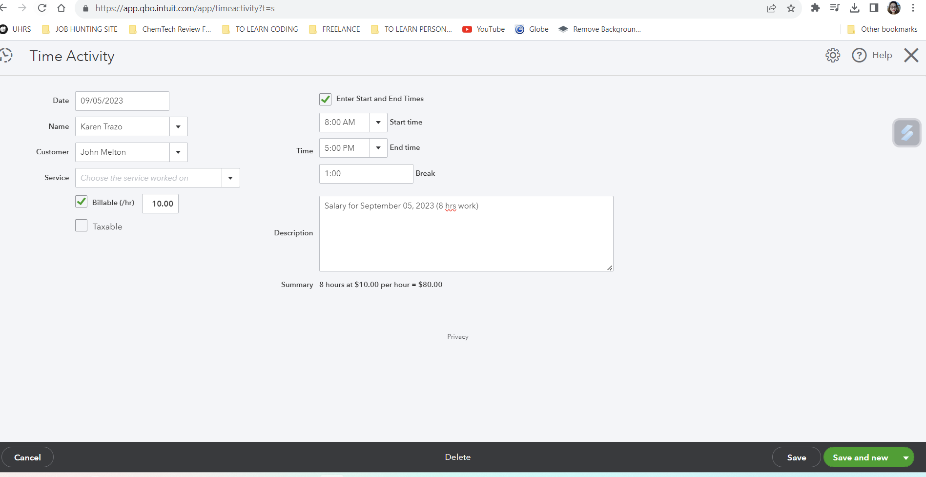Open the media control icon in toolbar

[835, 8]
